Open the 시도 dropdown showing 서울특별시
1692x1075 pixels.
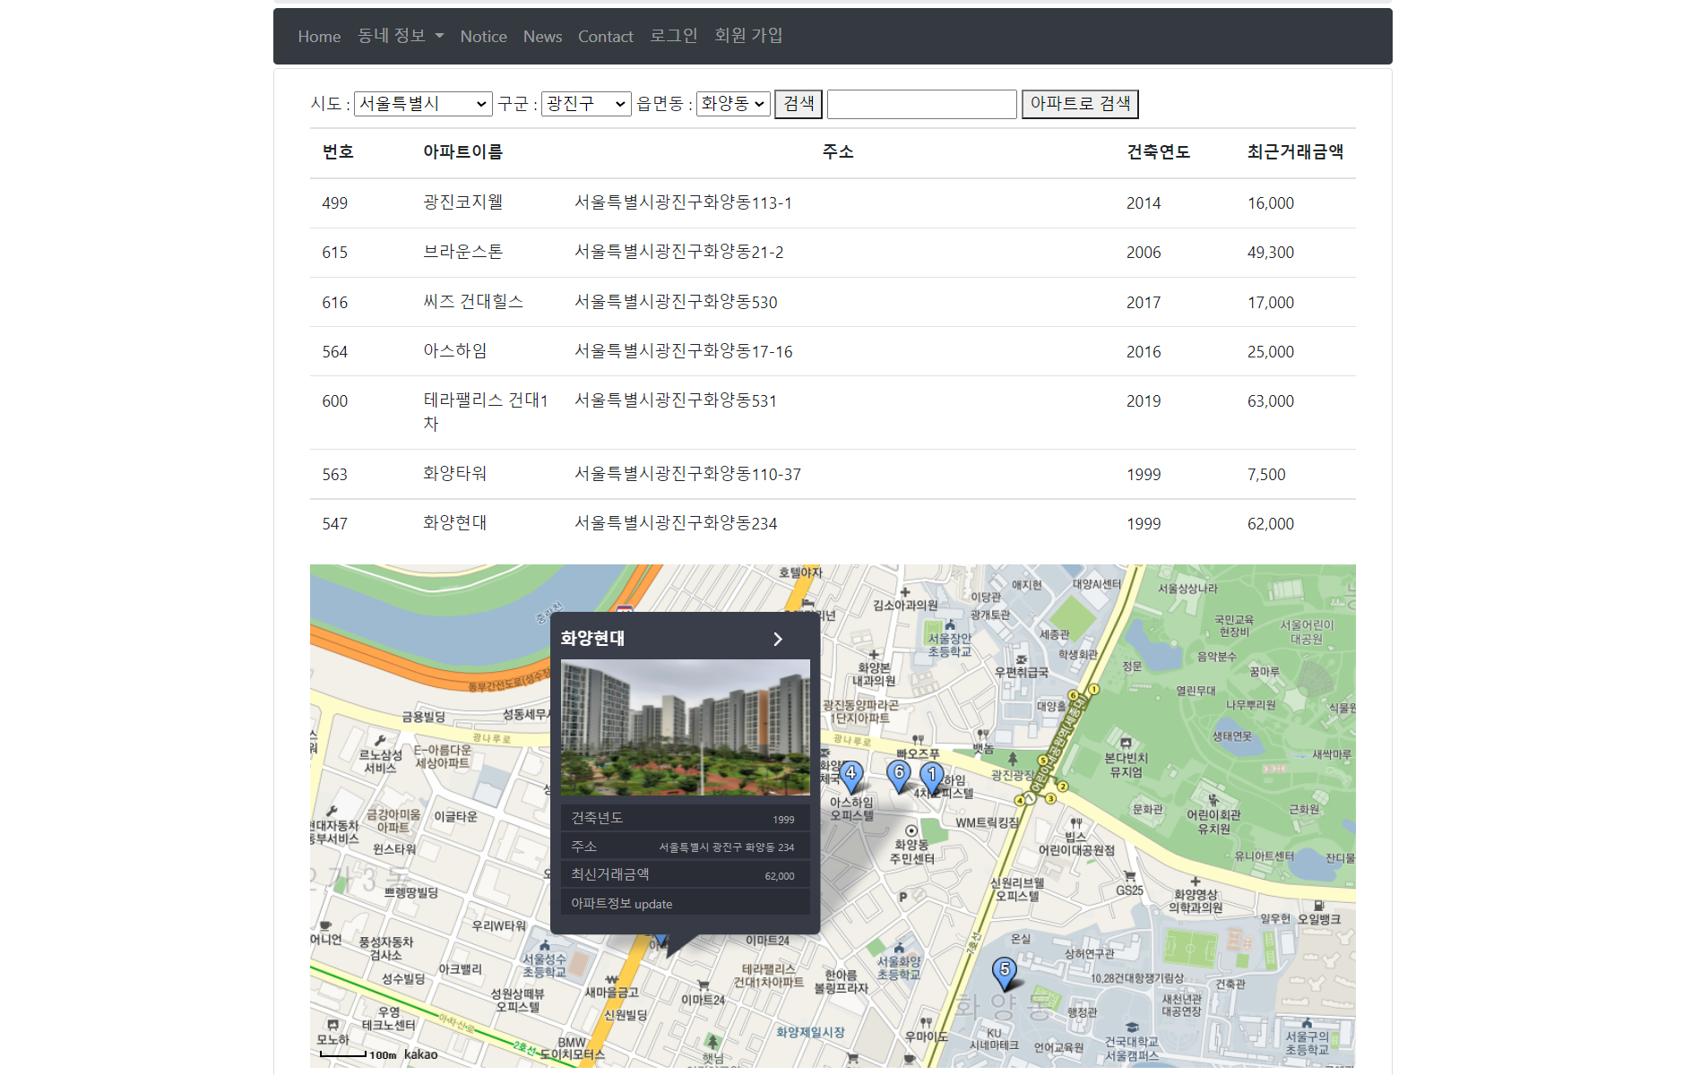click(423, 103)
